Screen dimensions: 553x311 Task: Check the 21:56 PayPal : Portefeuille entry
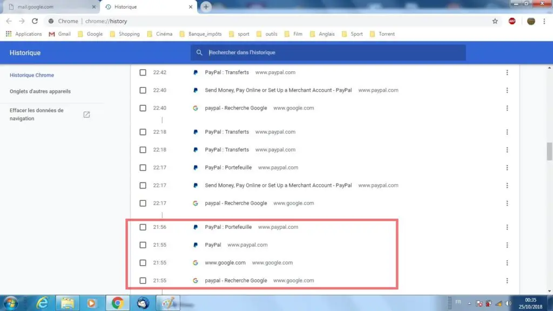tap(143, 227)
